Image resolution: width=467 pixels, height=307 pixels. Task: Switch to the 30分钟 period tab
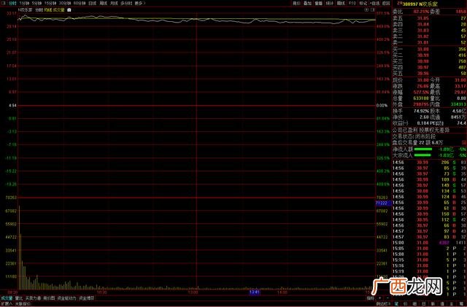65,3
